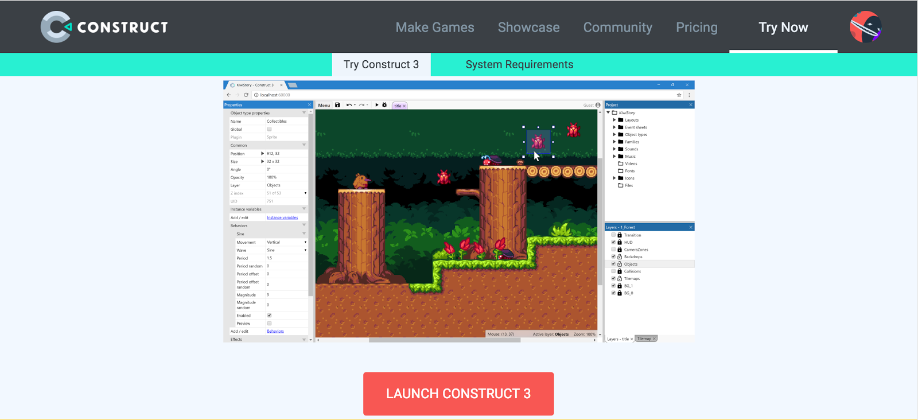Toggle lock icon on Transition layer

tap(620, 235)
